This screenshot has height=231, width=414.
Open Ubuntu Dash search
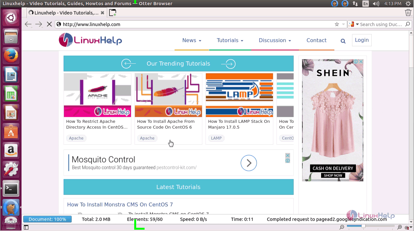tap(11, 17)
